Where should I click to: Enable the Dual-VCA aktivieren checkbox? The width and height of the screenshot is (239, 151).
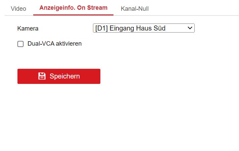[x=20, y=44]
